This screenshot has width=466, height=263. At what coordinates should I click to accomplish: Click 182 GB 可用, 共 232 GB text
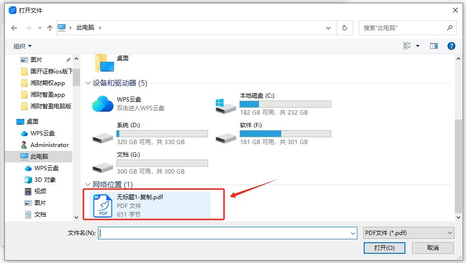(273, 113)
